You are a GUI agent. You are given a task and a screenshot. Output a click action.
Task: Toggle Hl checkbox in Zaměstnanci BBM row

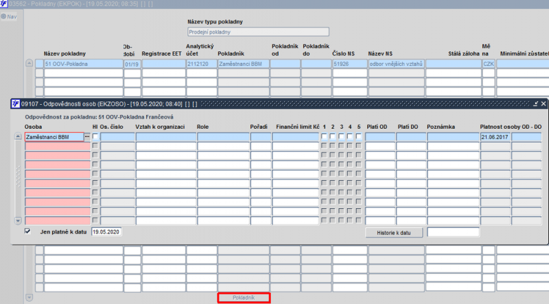pyautogui.click(x=95, y=137)
